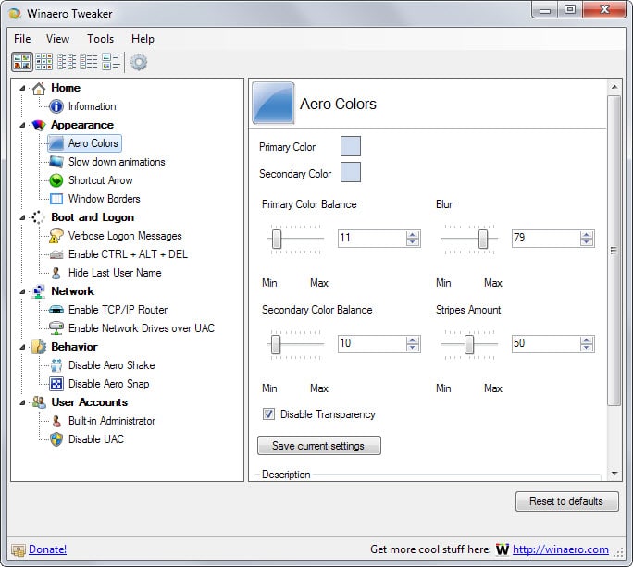Click the Winaero W logo icon

(503, 549)
